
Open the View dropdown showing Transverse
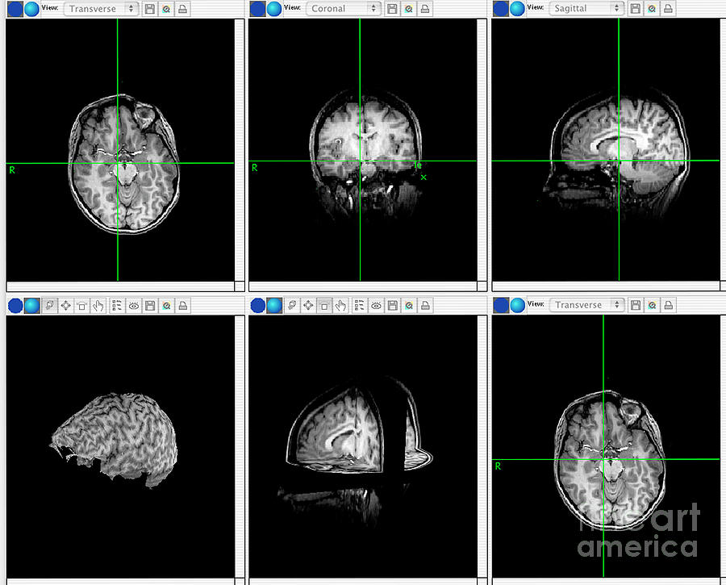(101, 9)
